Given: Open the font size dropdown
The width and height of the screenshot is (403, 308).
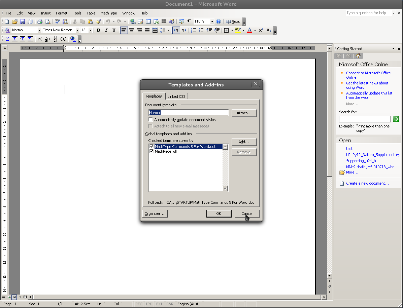Looking at the screenshot, I should [x=90, y=30].
